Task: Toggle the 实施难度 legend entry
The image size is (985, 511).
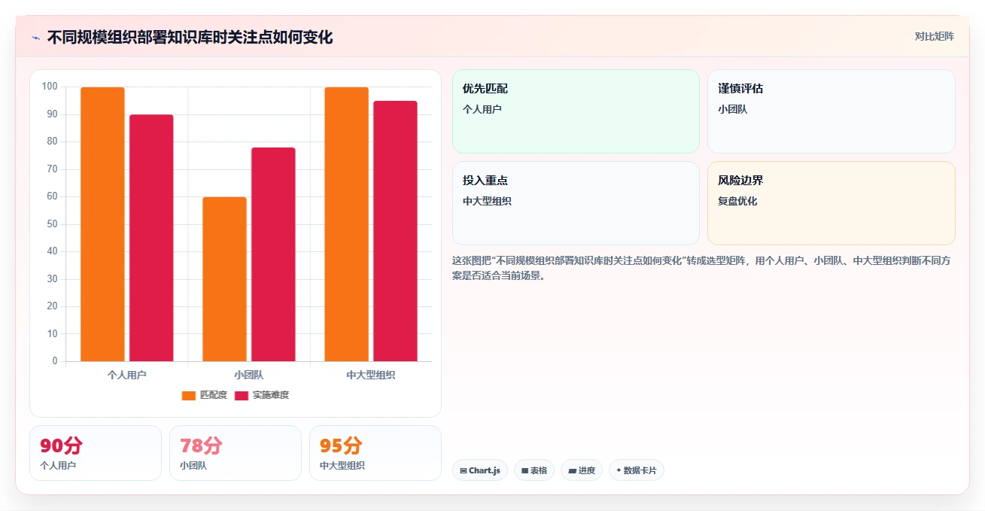Action: (x=262, y=395)
